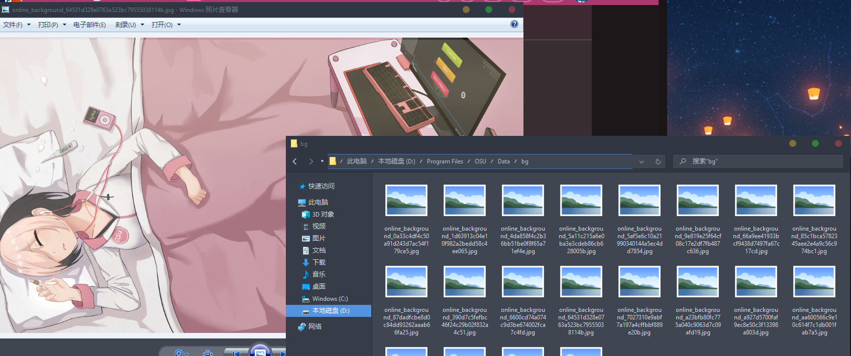
Task: Open the zoom magnifier control in Photo Viewer
Action: pos(181,353)
